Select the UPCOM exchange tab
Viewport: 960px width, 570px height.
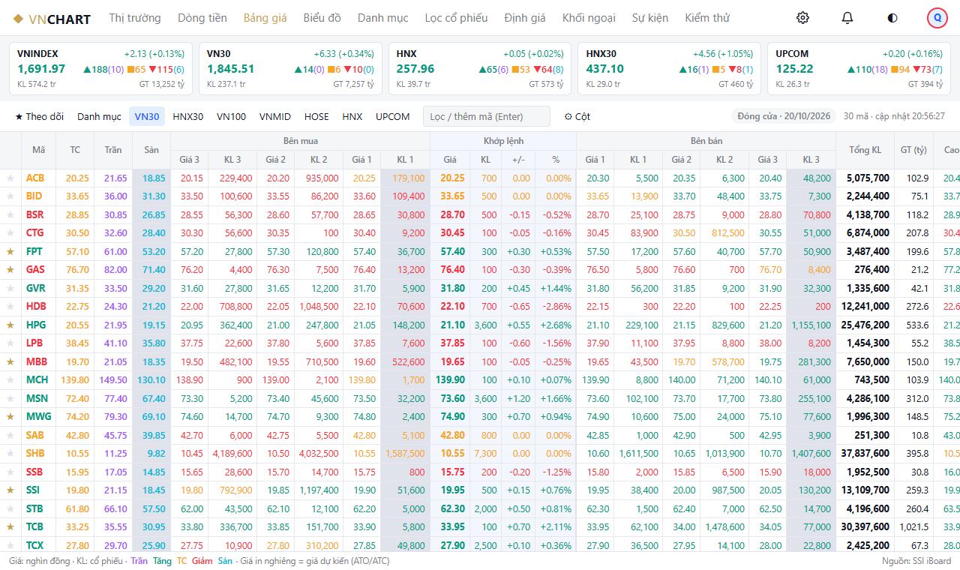[393, 116]
